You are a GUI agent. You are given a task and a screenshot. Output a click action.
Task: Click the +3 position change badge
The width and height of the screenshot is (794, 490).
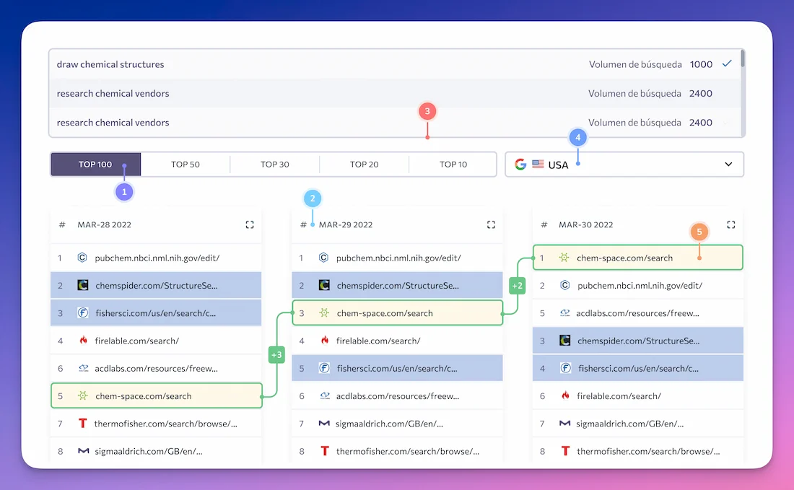click(276, 355)
